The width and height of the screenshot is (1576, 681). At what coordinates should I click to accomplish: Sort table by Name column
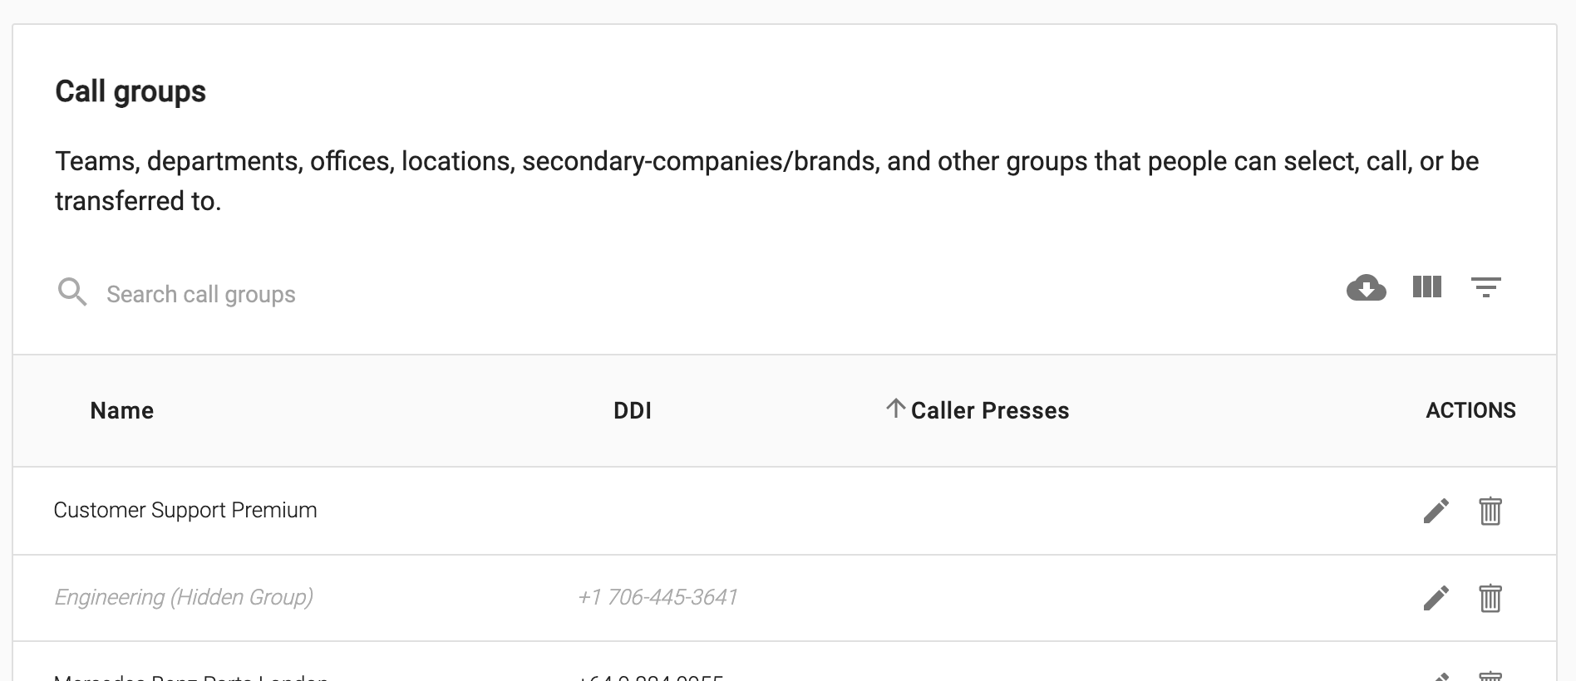point(122,410)
